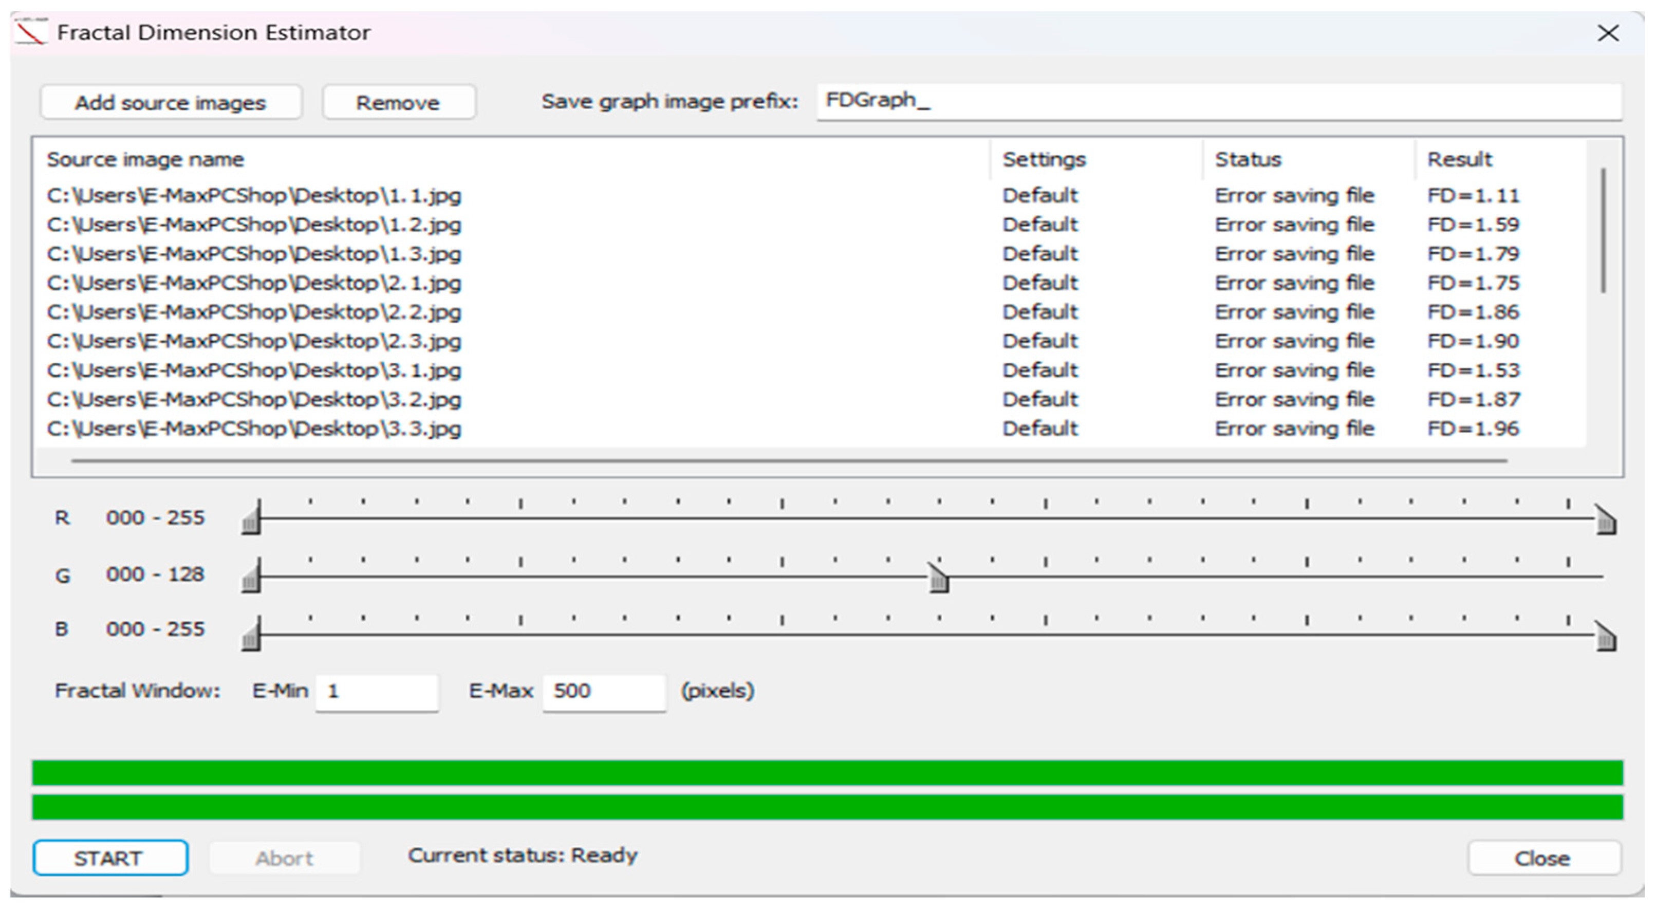Click the Add source images button

[171, 102]
